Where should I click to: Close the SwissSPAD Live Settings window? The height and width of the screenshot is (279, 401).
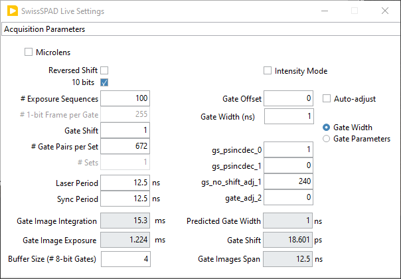[385, 11]
